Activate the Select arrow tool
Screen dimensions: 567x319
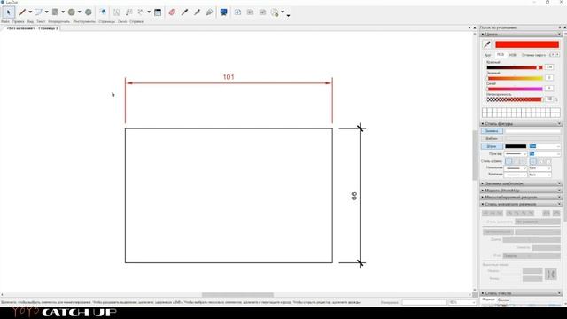(x=8, y=12)
